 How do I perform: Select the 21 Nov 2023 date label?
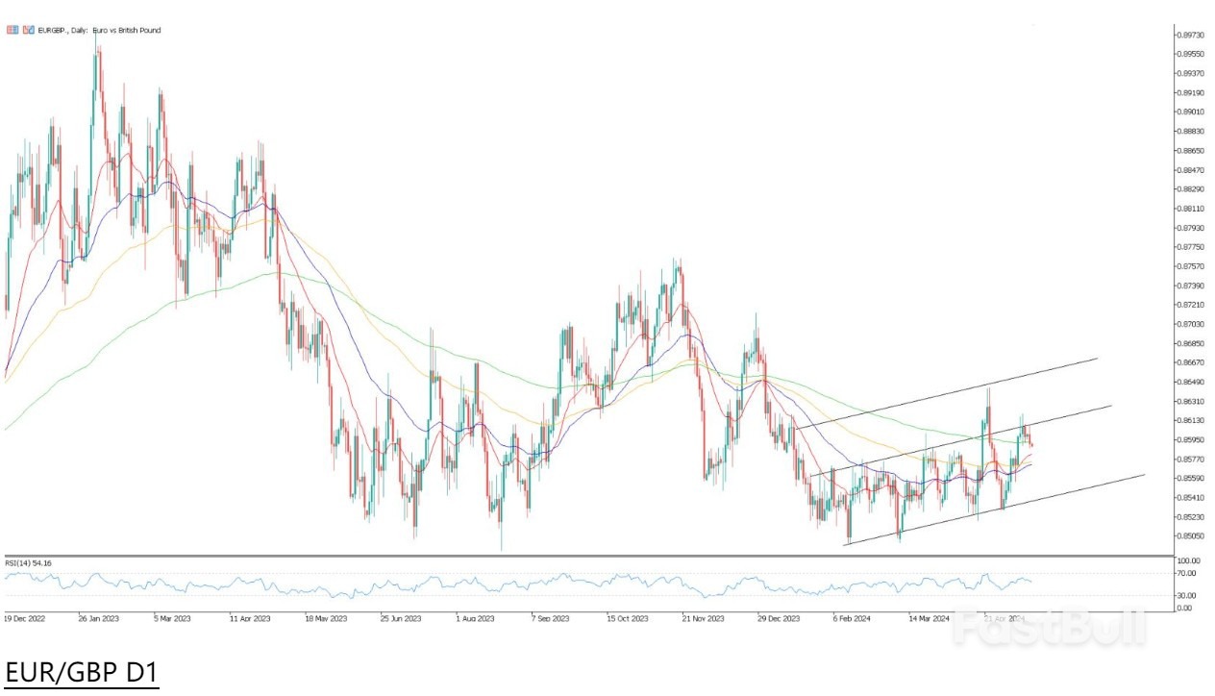tap(701, 620)
